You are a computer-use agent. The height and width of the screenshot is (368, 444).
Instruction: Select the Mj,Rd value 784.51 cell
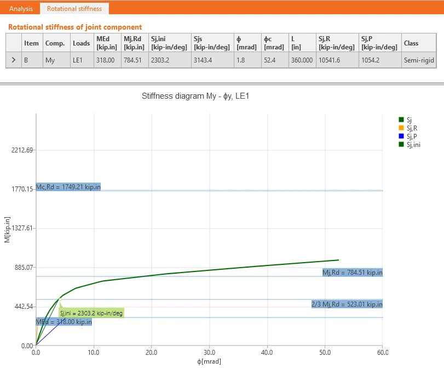click(x=135, y=60)
